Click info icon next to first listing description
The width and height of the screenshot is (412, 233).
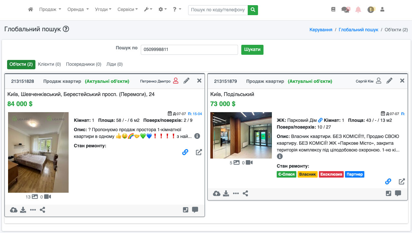click(197, 136)
